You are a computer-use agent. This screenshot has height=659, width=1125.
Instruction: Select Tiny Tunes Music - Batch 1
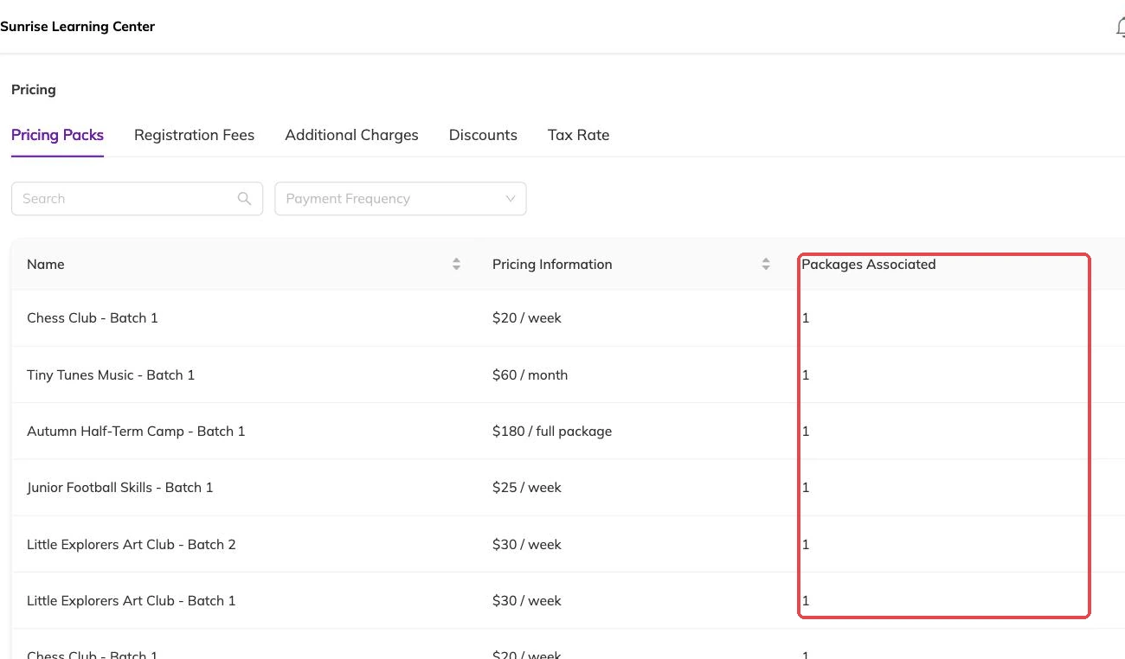click(x=111, y=375)
